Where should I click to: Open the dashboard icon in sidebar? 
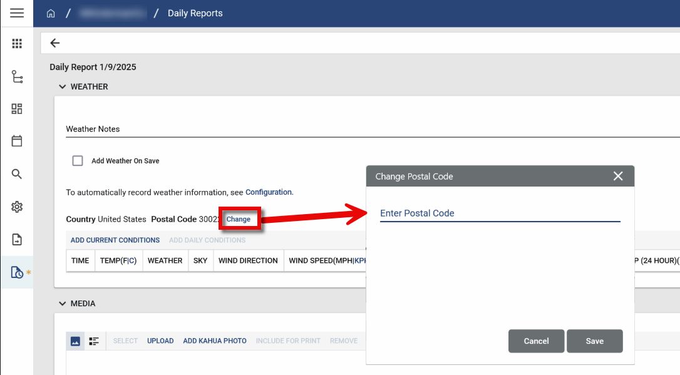pos(17,109)
